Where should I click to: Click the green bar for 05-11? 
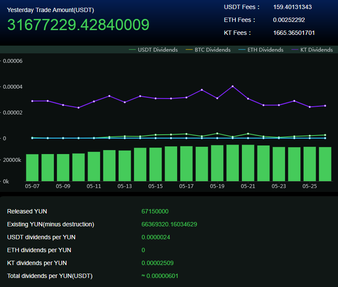[x=94, y=167]
